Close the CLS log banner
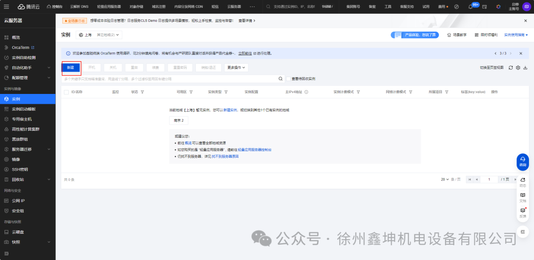 coord(526,21)
